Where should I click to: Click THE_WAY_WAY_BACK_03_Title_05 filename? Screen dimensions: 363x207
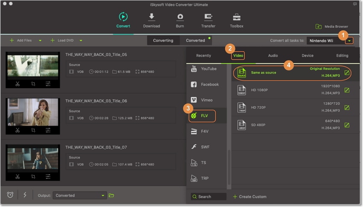point(96,55)
